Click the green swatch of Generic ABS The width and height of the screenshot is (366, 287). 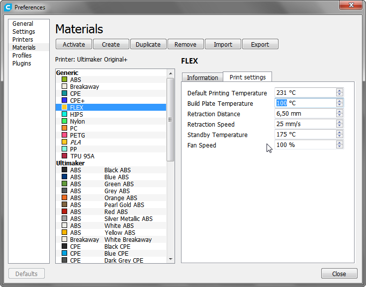tap(64, 79)
